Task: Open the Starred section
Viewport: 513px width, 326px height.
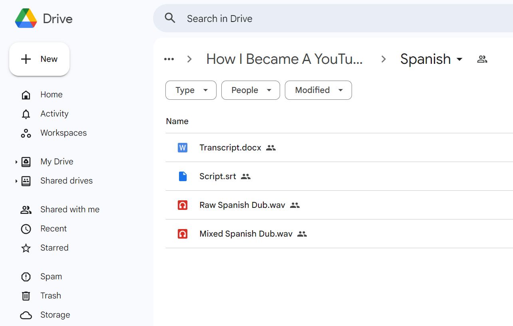Action: click(x=54, y=248)
